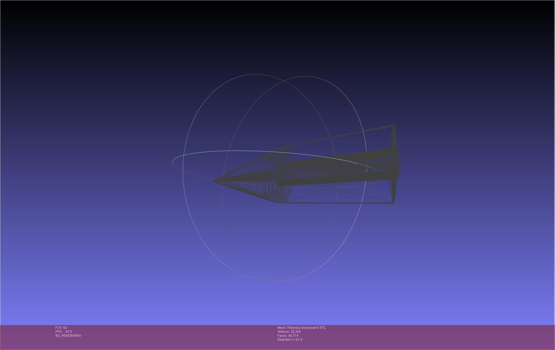Click the top right corner of the wireframe

(x=393, y=125)
